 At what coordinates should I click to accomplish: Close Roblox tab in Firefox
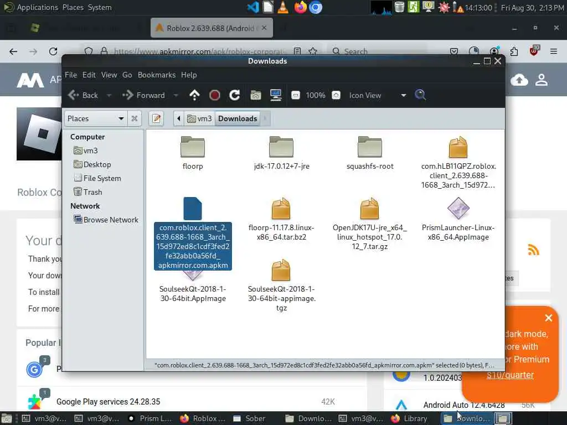tap(264, 28)
